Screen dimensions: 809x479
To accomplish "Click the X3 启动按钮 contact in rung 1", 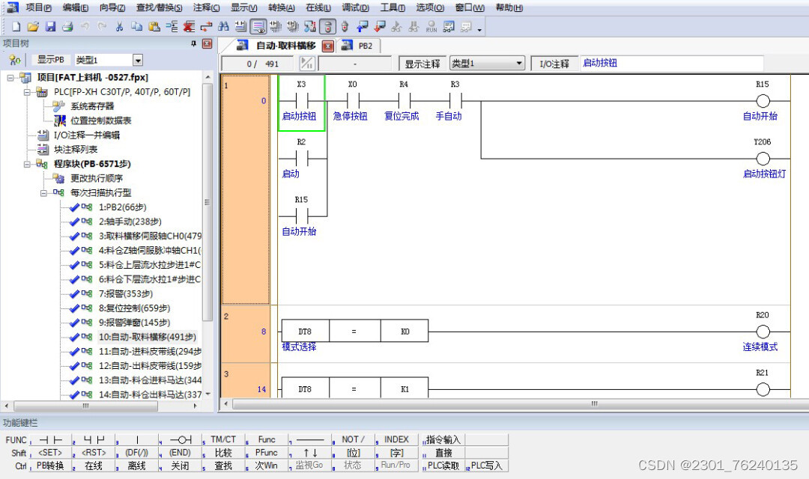I will (x=302, y=103).
